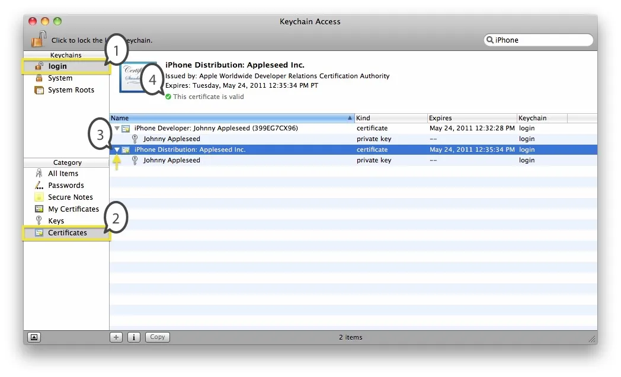Open the Passwords category

pyautogui.click(x=66, y=186)
